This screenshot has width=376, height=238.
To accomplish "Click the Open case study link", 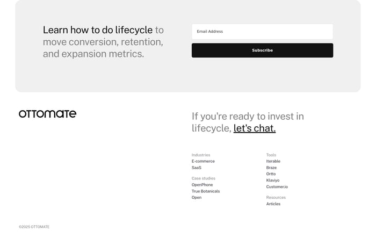I will pyautogui.click(x=197, y=198).
